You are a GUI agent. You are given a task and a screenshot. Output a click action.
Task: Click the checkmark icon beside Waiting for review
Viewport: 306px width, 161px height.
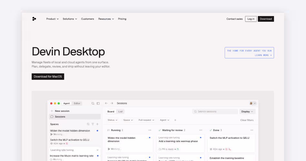(160, 130)
